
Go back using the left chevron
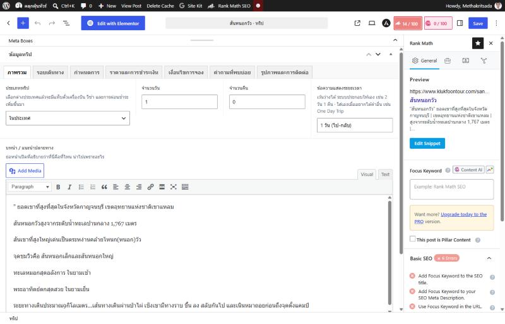click(9, 23)
